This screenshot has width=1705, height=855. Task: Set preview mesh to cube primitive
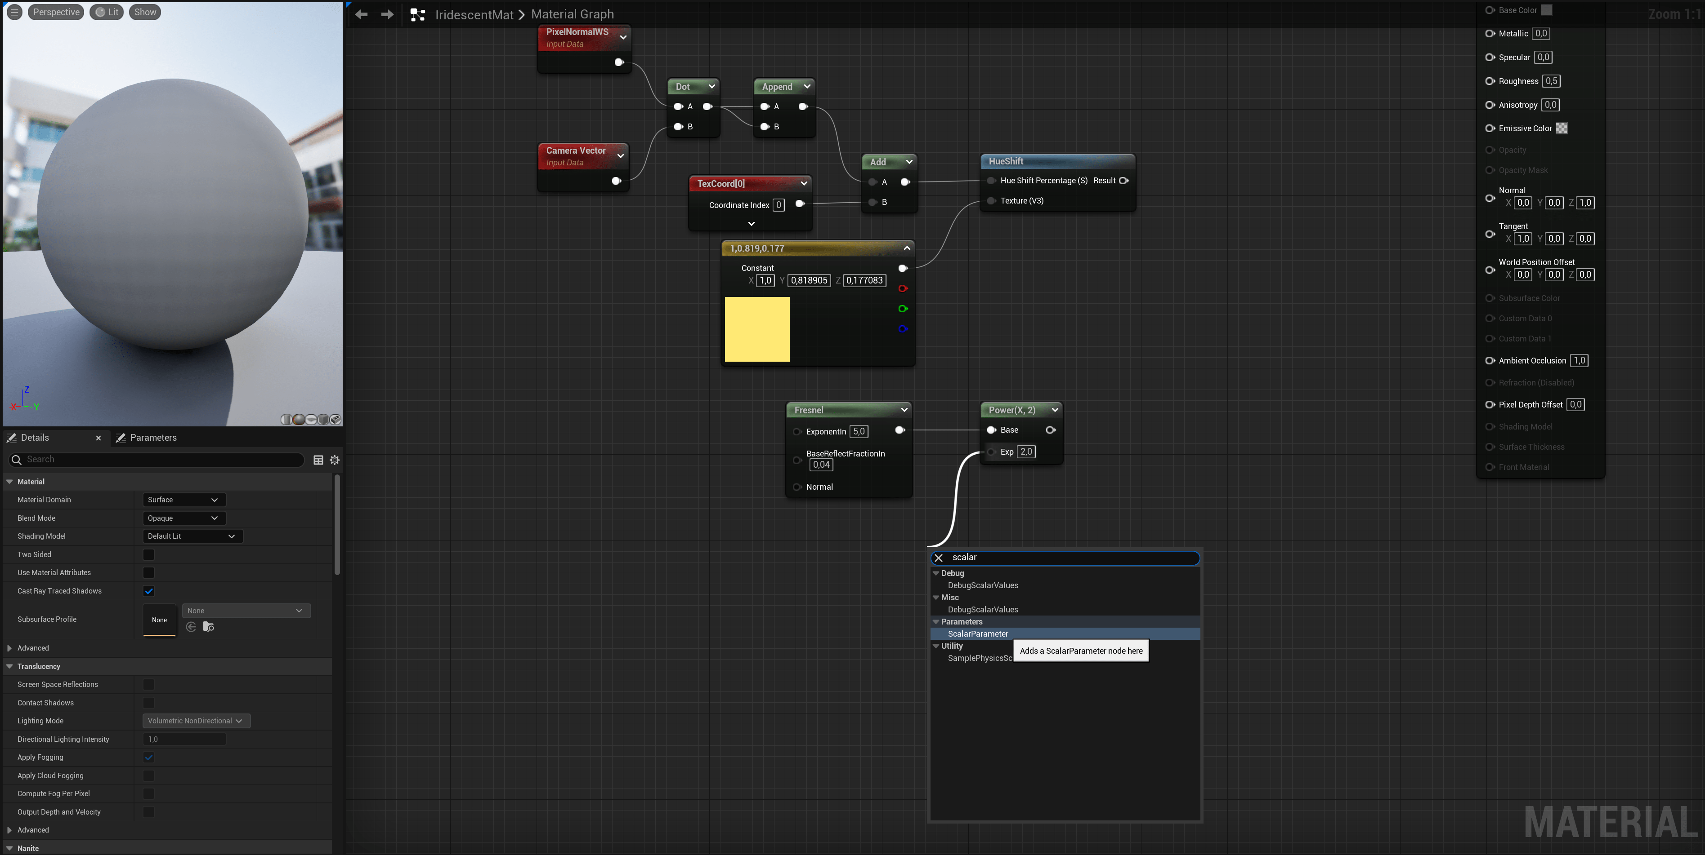tap(324, 420)
